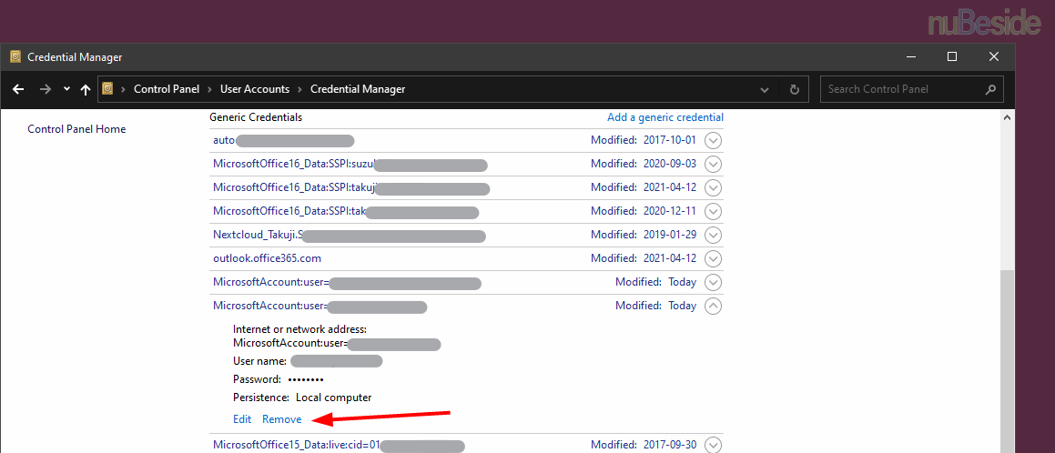Click the scrollbar up arrow

(1007, 117)
